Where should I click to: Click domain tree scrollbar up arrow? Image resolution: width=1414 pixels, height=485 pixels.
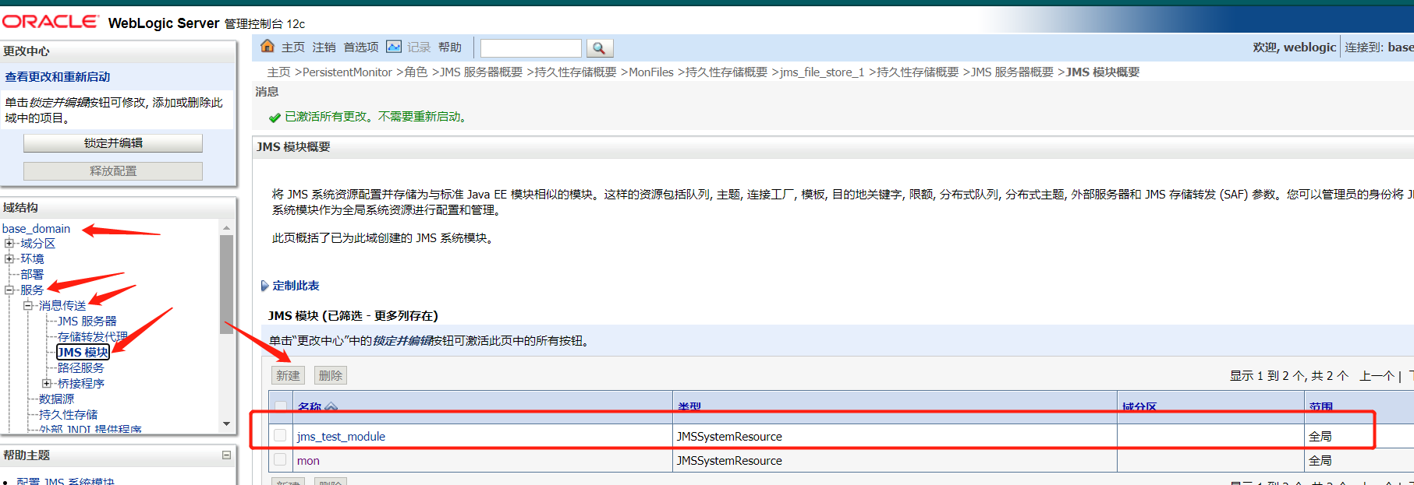(226, 228)
